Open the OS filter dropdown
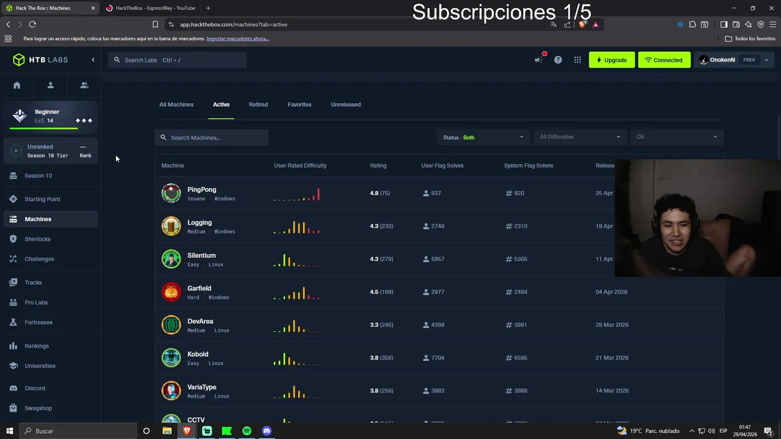The image size is (781, 439). pyautogui.click(x=677, y=137)
